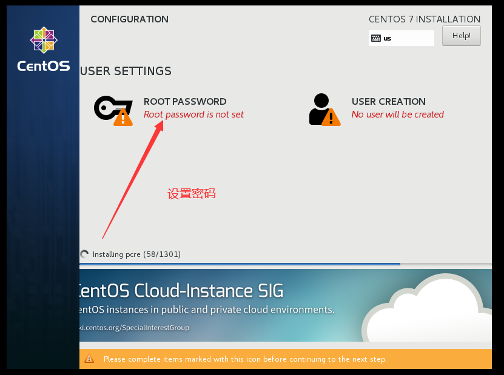Image resolution: width=504 pixels, height=375 pixels.
Task: Click "No user will be created" text
Action: (398, 114)
